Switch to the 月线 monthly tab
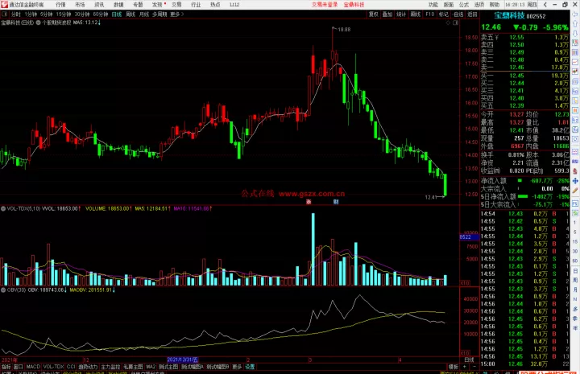This screenshot has height=374, width=580. click(x=144, y=14)
